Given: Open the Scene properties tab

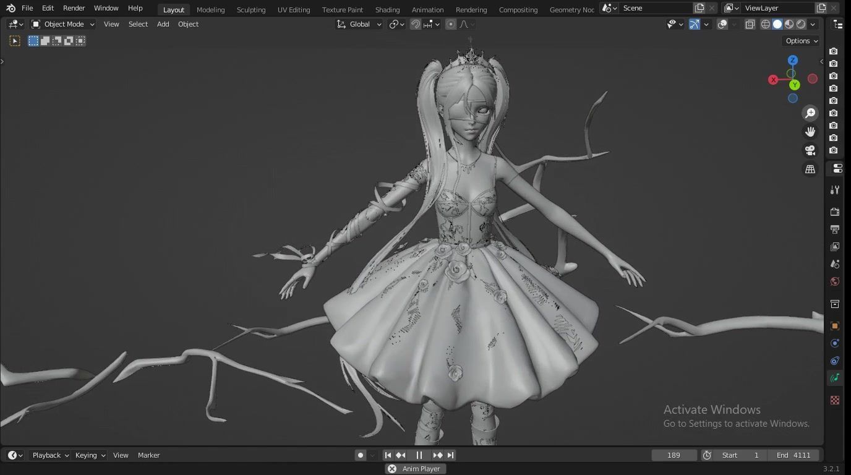Looking at the screenshot, I should coord(835,263).
